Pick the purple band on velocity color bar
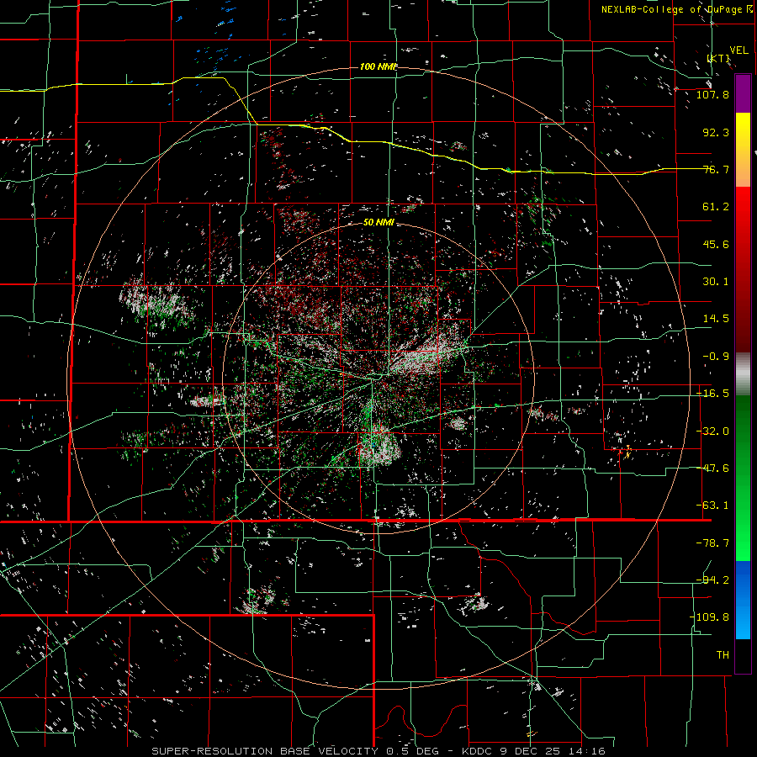Screen dimensions: 757x757 [x=743, y=93]
